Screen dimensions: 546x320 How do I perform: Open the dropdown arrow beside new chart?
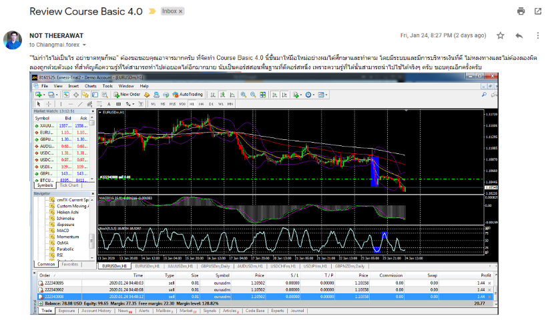[x=44, y=95]
